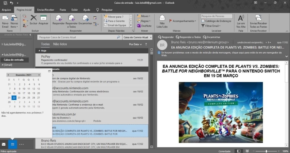Pop out the calendar peek
The width and height of the screenshot is (290, 153).
coord(49,71)
